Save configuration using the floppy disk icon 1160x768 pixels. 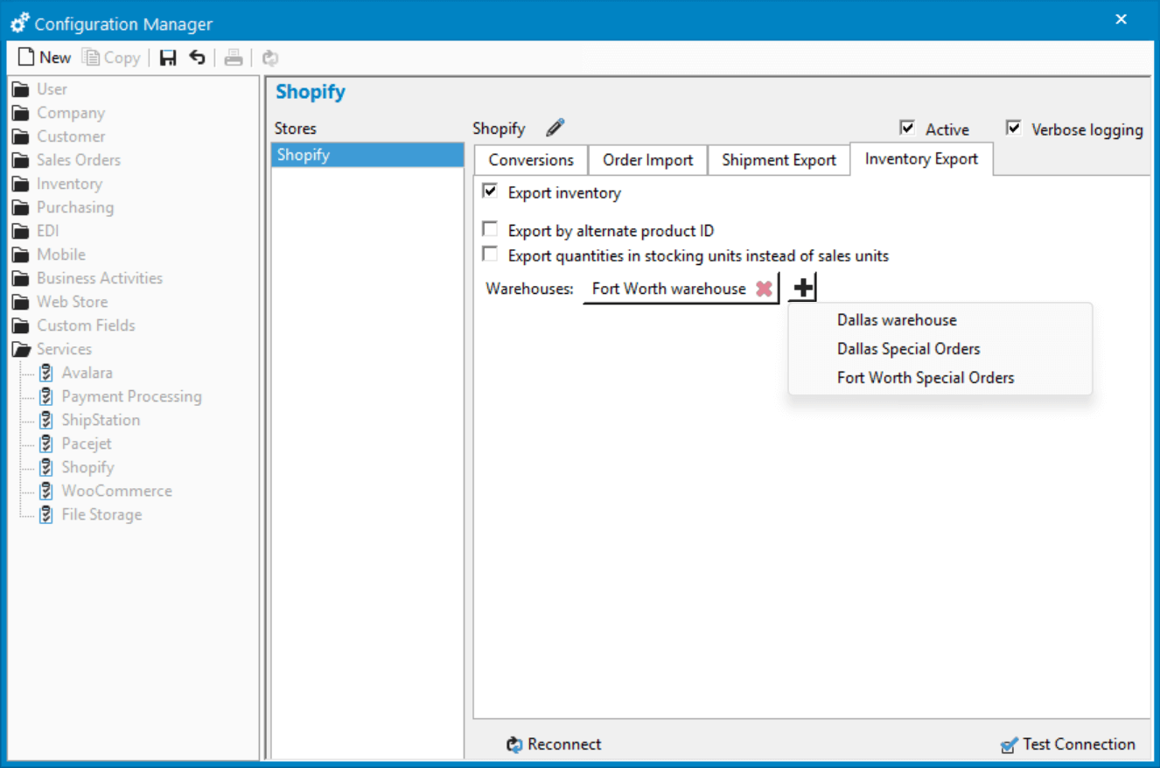pos(168,58)
